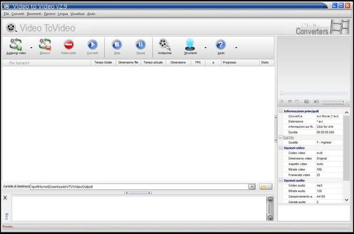The width and height of the screenshot is (354, 234).
Task: Click the destination folder path field
Action: pos(139,187)
